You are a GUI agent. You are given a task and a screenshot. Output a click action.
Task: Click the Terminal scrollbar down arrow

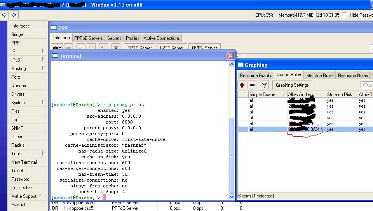coord(232,197)
